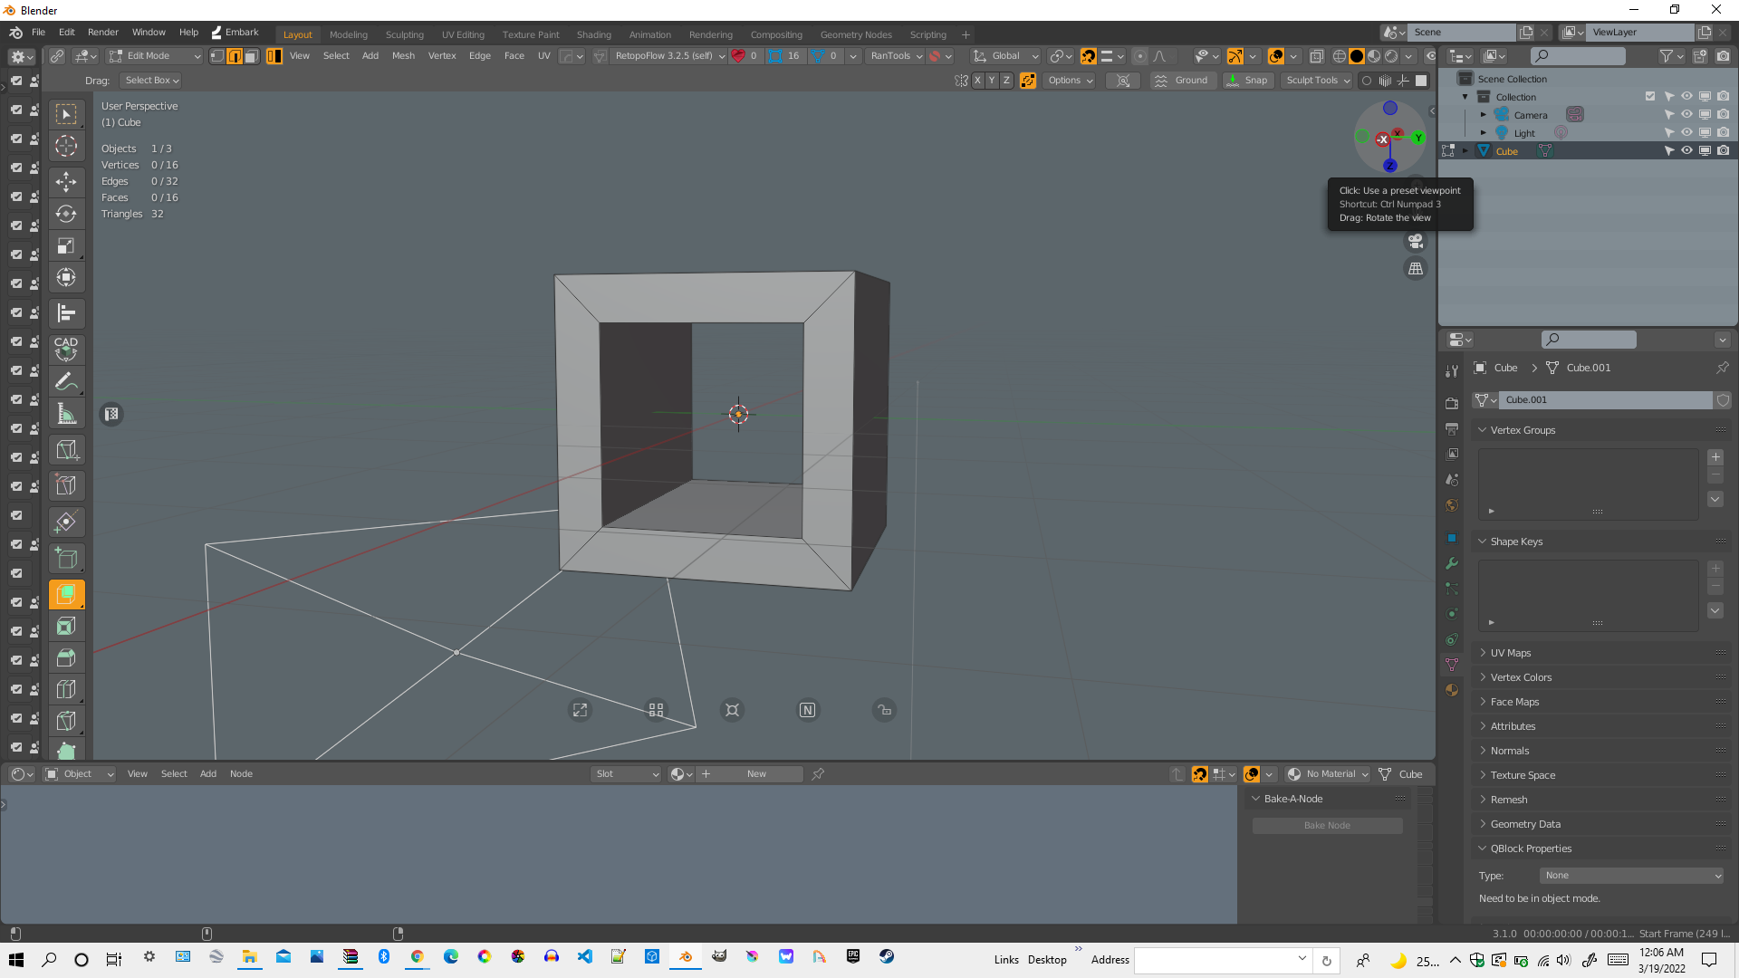Open the Material properties tab icon
Image resolution: width=1739 pixels, height=978 pixels.
[1452, 690]
